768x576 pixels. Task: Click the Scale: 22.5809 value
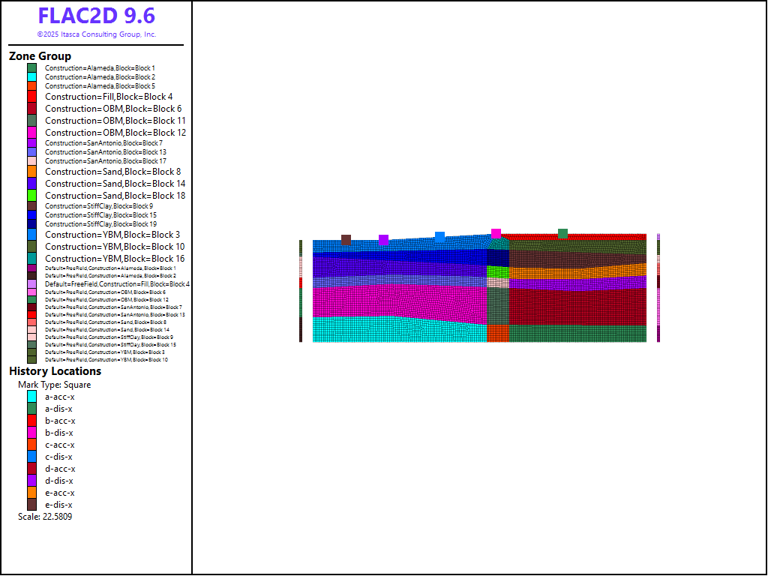click(45, 517)
